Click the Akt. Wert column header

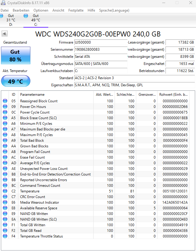[x=104, y=95]
